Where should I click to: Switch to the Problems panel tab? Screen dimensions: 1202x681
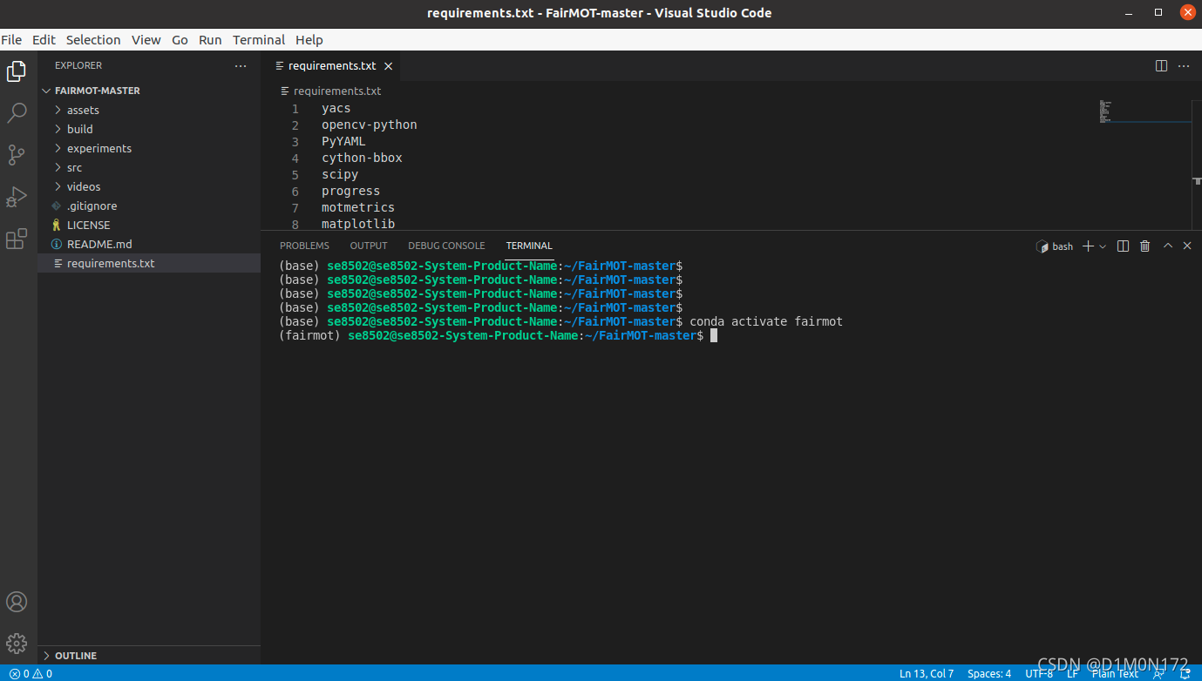tap(304, 246)
